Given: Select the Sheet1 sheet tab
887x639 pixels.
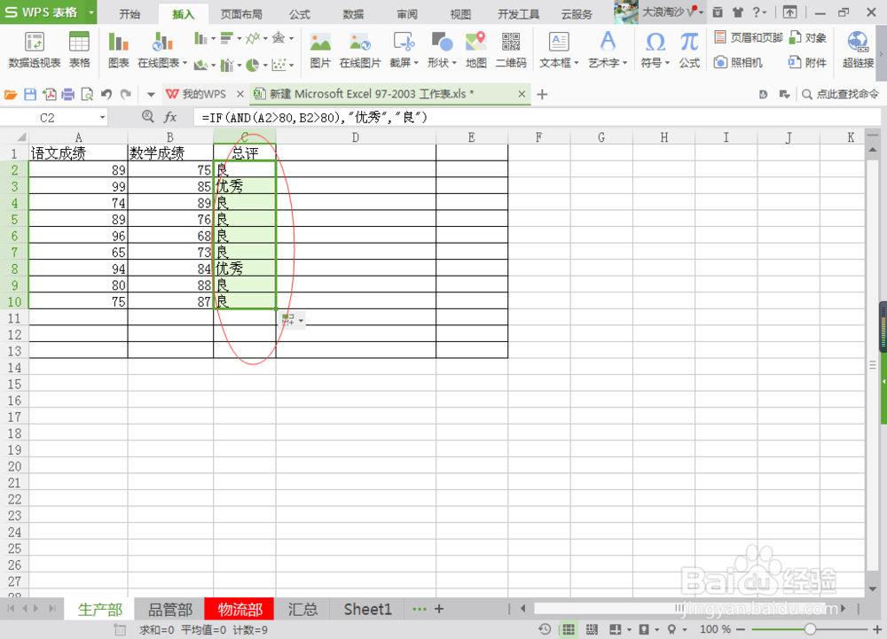Looking at the screenshot, I should (368, 609).
